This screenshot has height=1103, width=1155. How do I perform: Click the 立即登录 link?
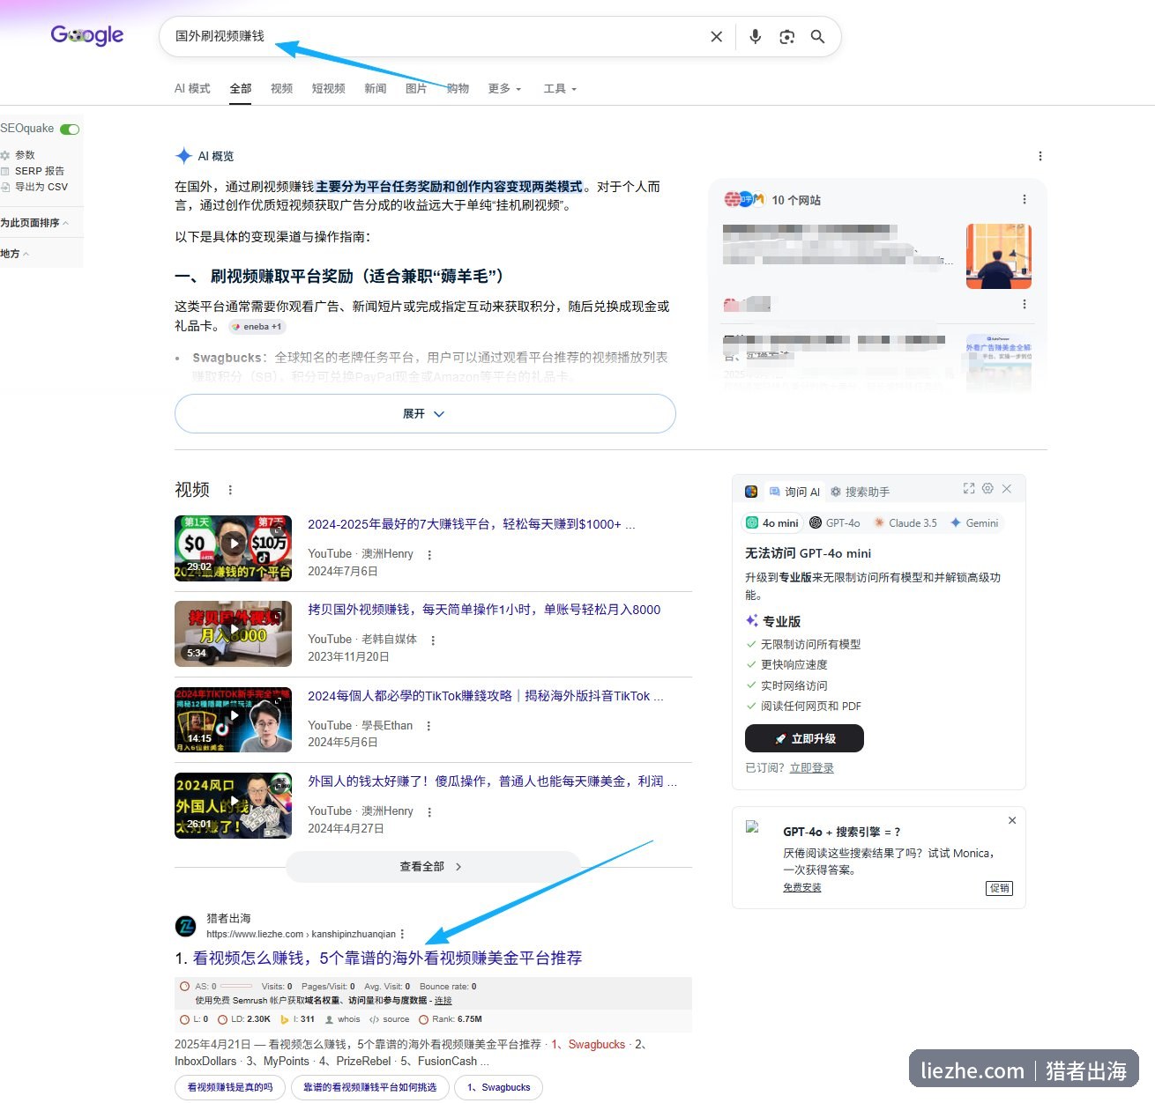[812, 768]
